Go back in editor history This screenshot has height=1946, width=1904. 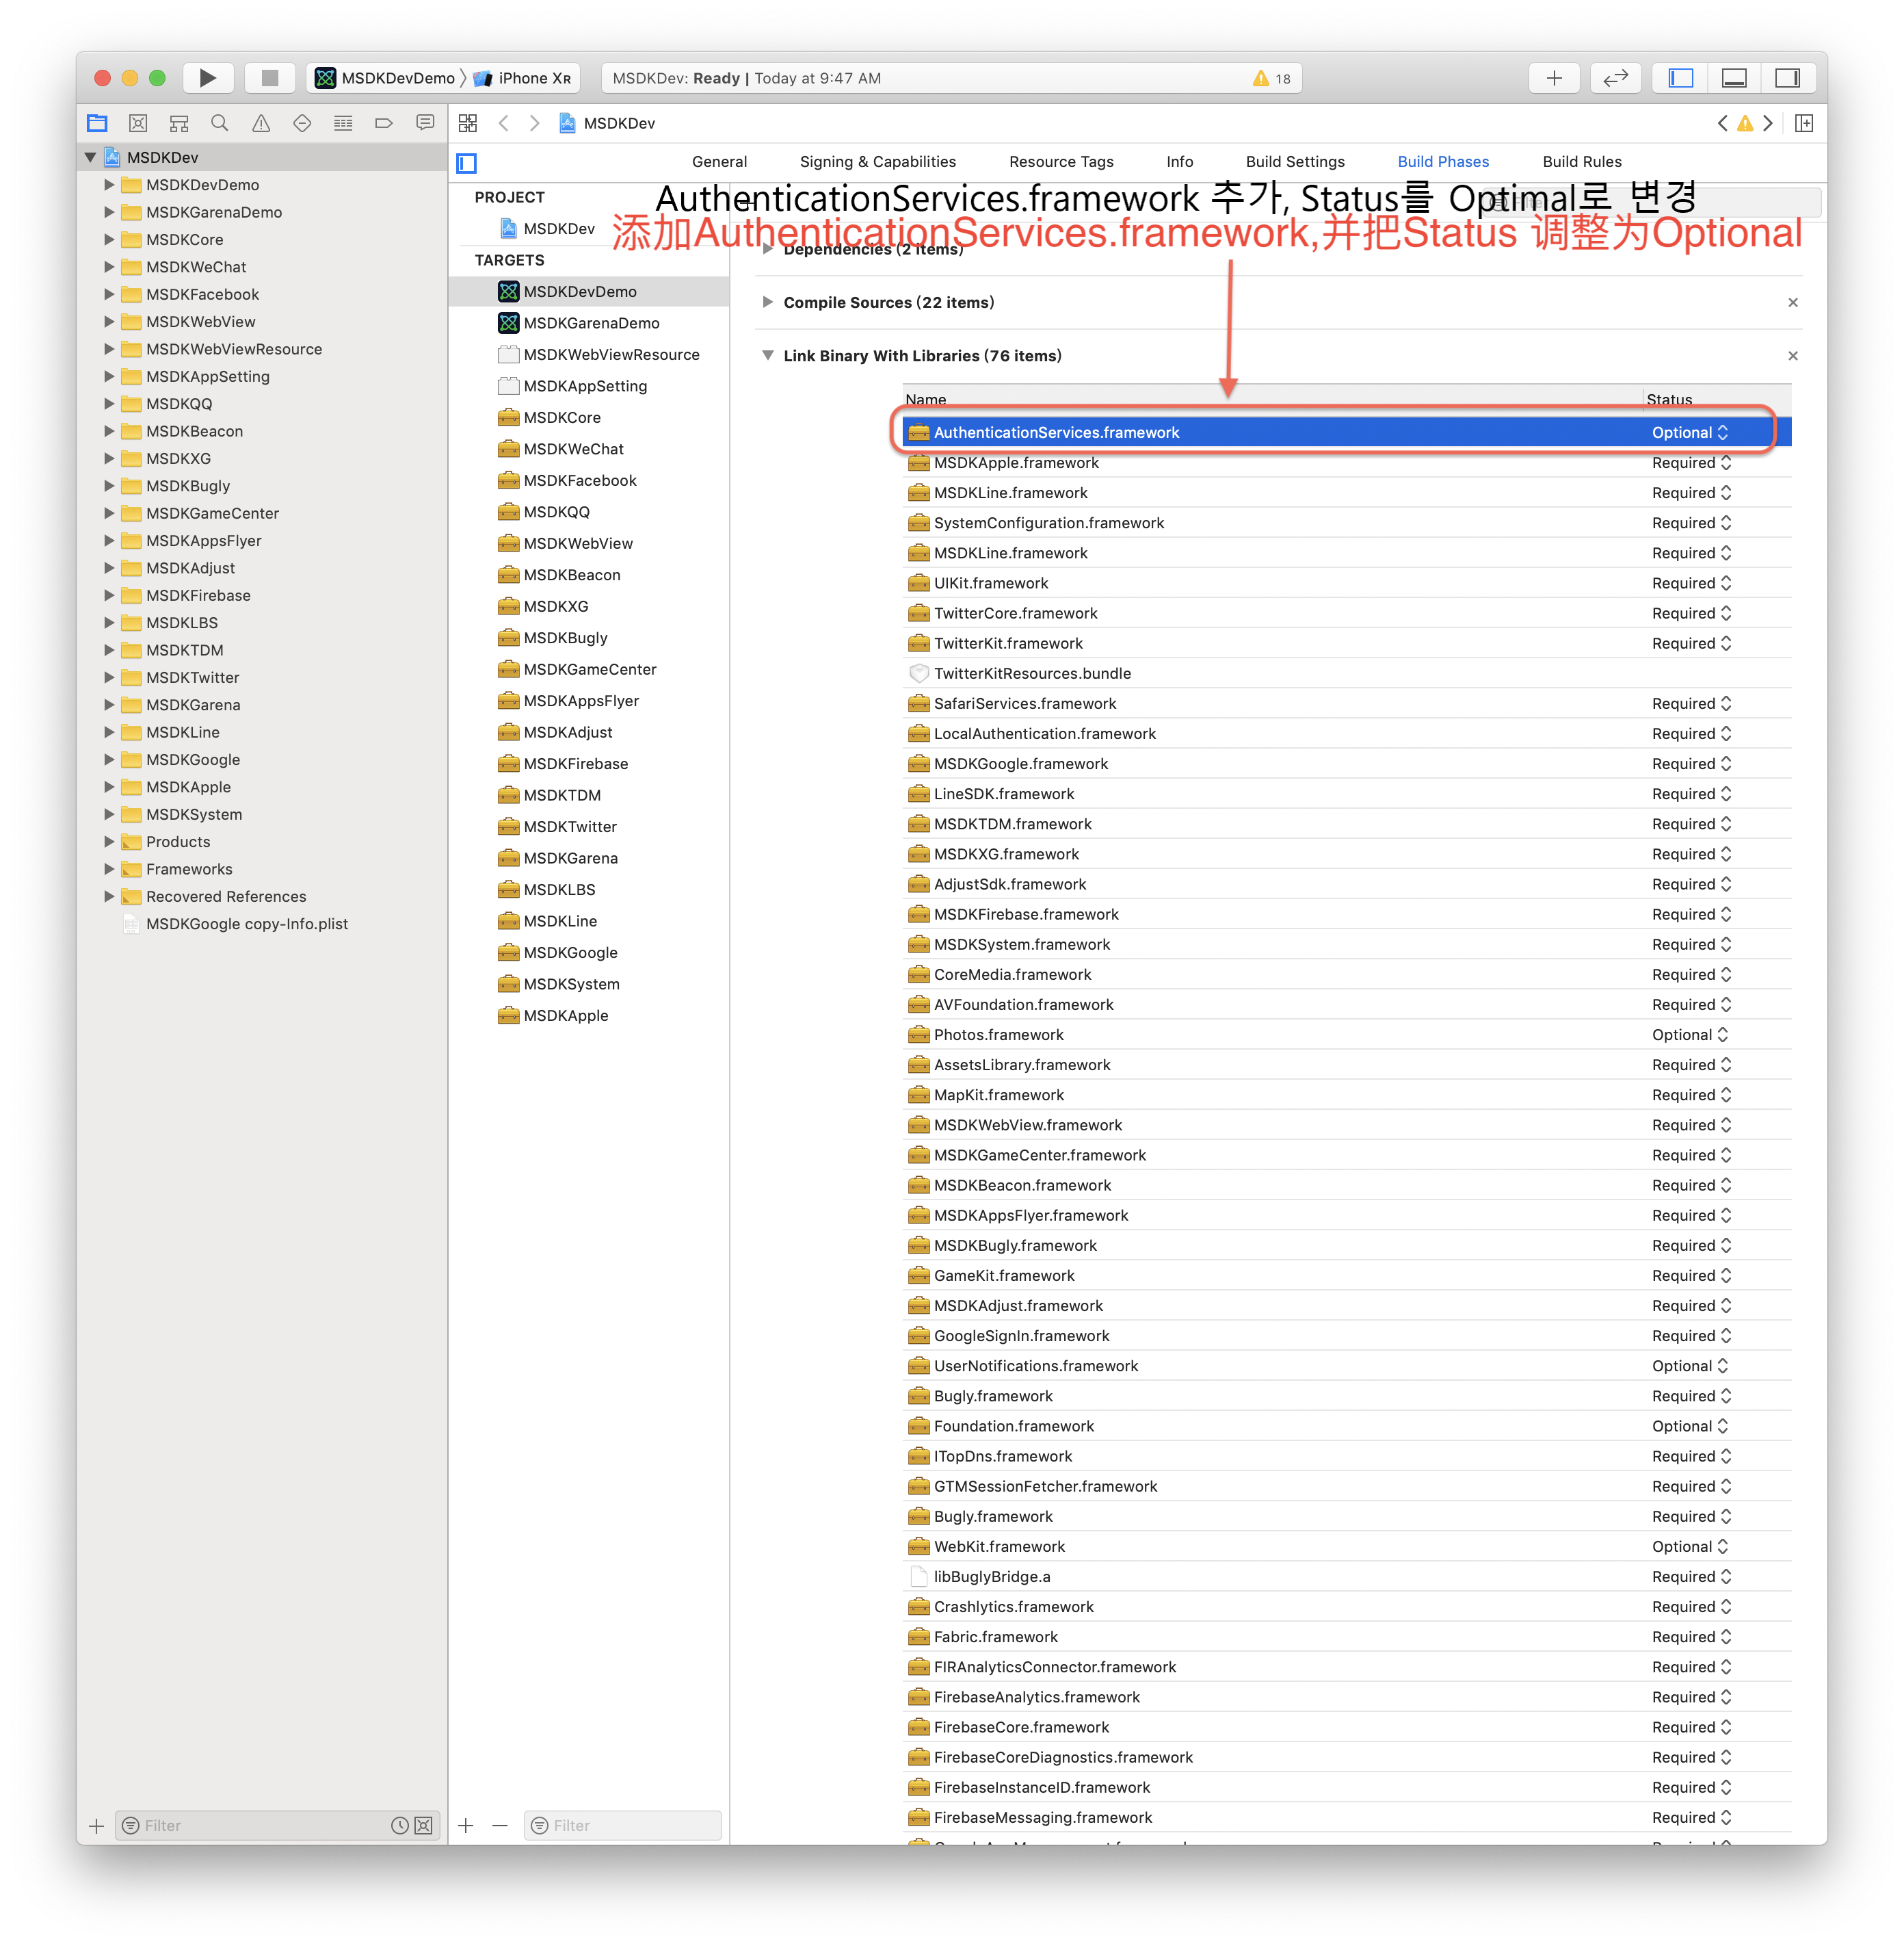[x=504, y=123]
